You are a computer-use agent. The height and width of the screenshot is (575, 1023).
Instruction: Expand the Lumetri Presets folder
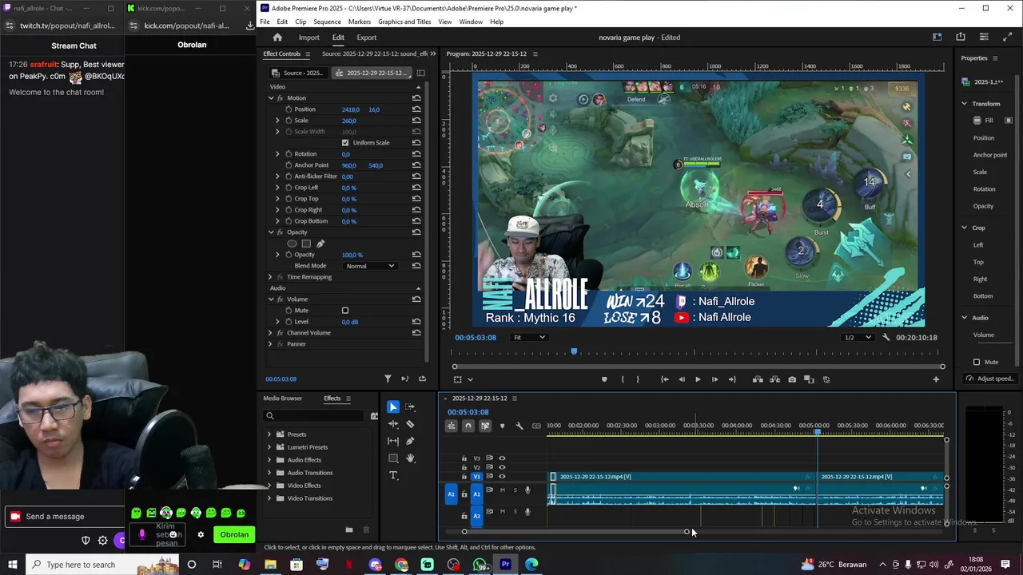click(x=269, y=447)
